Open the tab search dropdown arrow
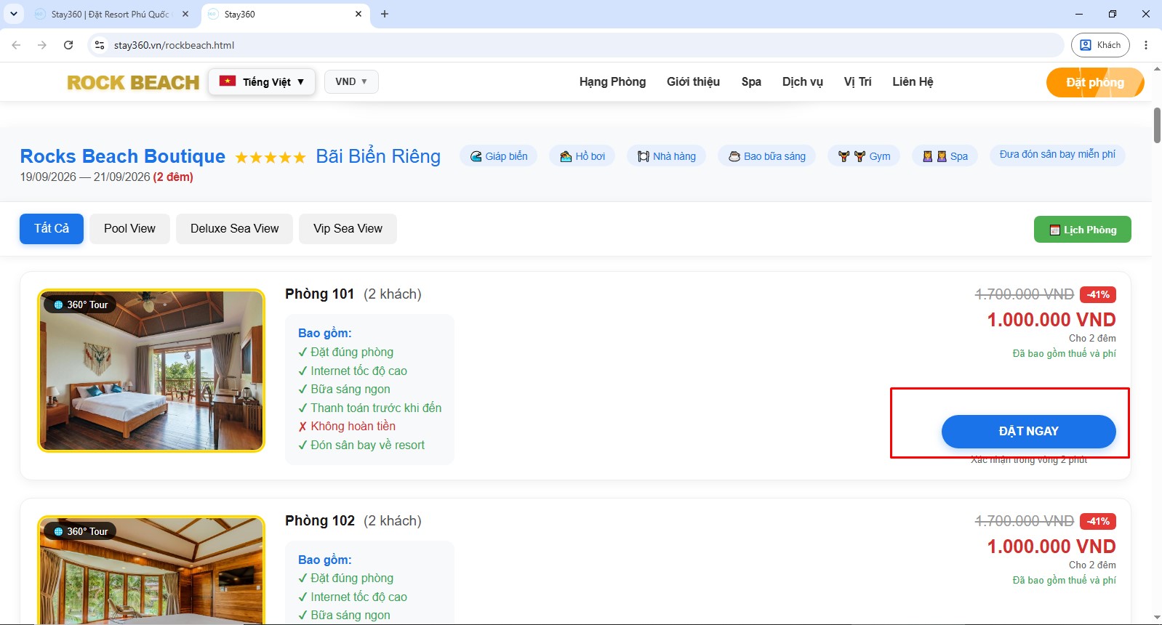This screenshot has width=1162, height=625. click(x=14, y=14)
